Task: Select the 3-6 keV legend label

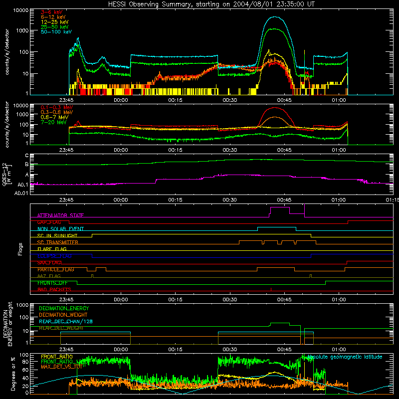Action: pos(51,12)
